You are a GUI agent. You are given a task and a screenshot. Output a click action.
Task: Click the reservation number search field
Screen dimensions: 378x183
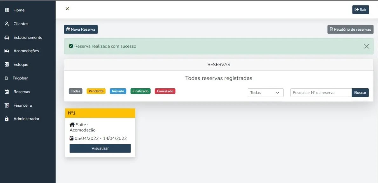click(321, 92)
